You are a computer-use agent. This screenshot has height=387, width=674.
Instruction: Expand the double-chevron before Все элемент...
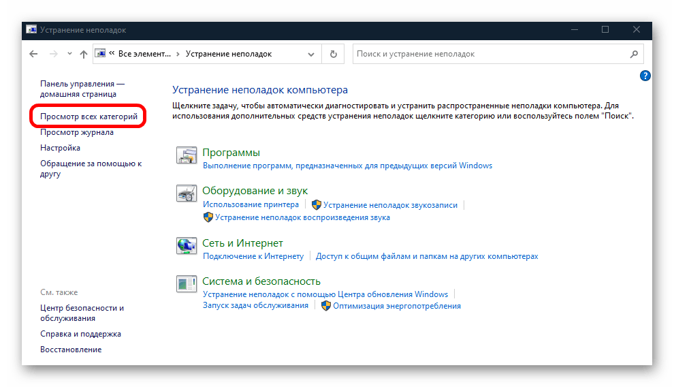[x=112, y=53]
